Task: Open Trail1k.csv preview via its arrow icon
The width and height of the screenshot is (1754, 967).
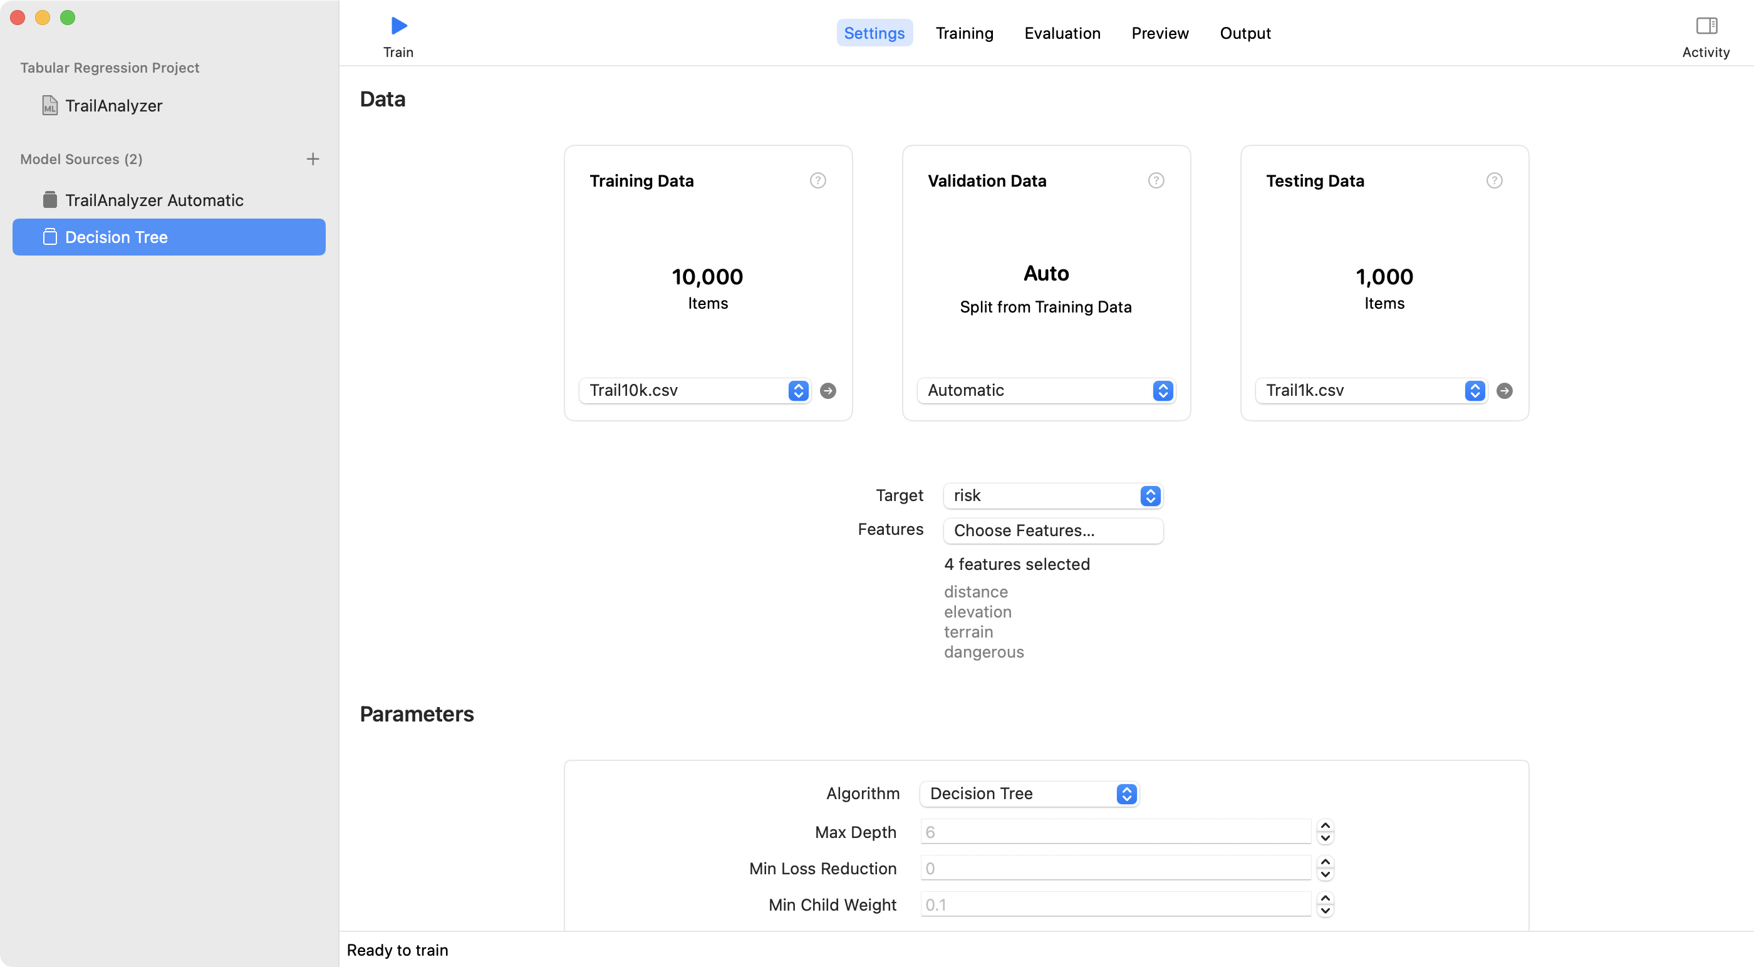Action: (x=1505, y=391)
